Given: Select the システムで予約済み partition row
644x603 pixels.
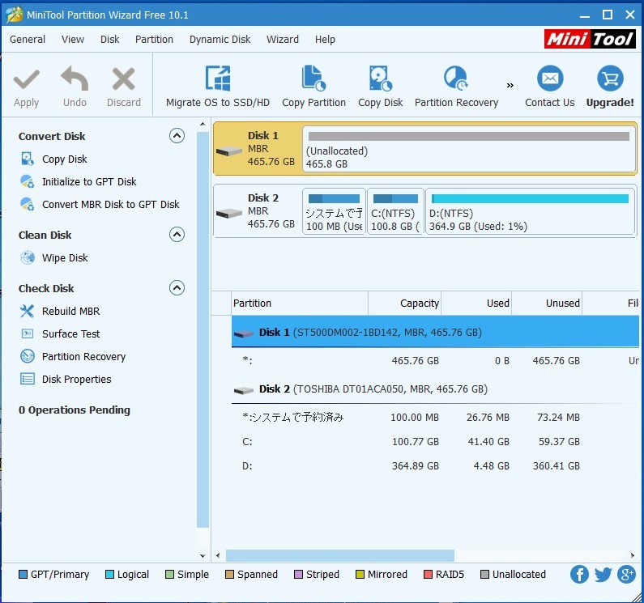Looking at the screenshot, I should 435,417.
